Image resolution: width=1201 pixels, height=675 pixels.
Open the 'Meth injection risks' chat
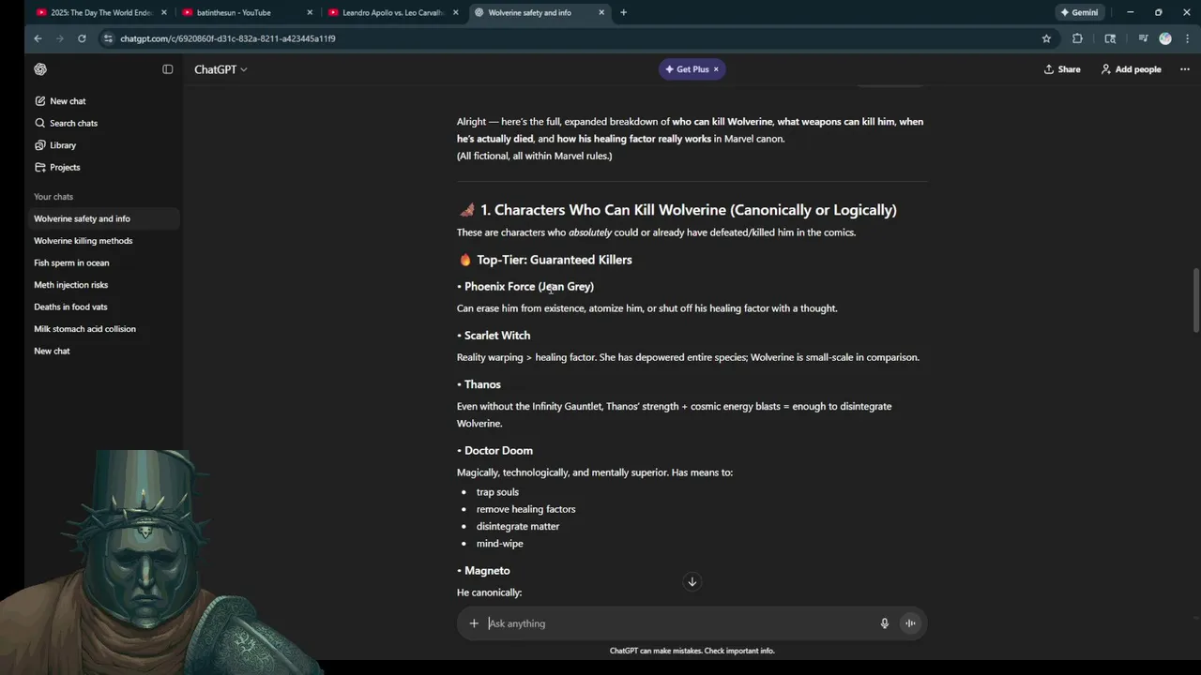coord(103,285)
